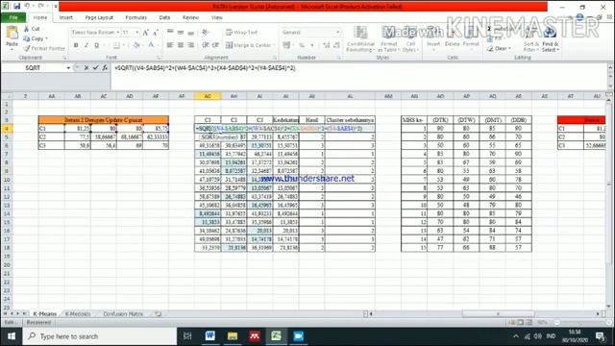Toggle Align Text Right
This screenshot has height=346, width=615.
click(190, 45)
